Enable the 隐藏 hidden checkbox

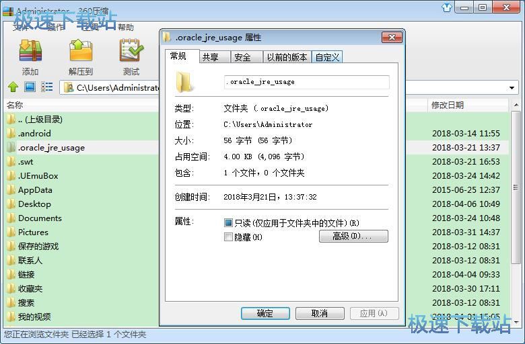(228, 237)
